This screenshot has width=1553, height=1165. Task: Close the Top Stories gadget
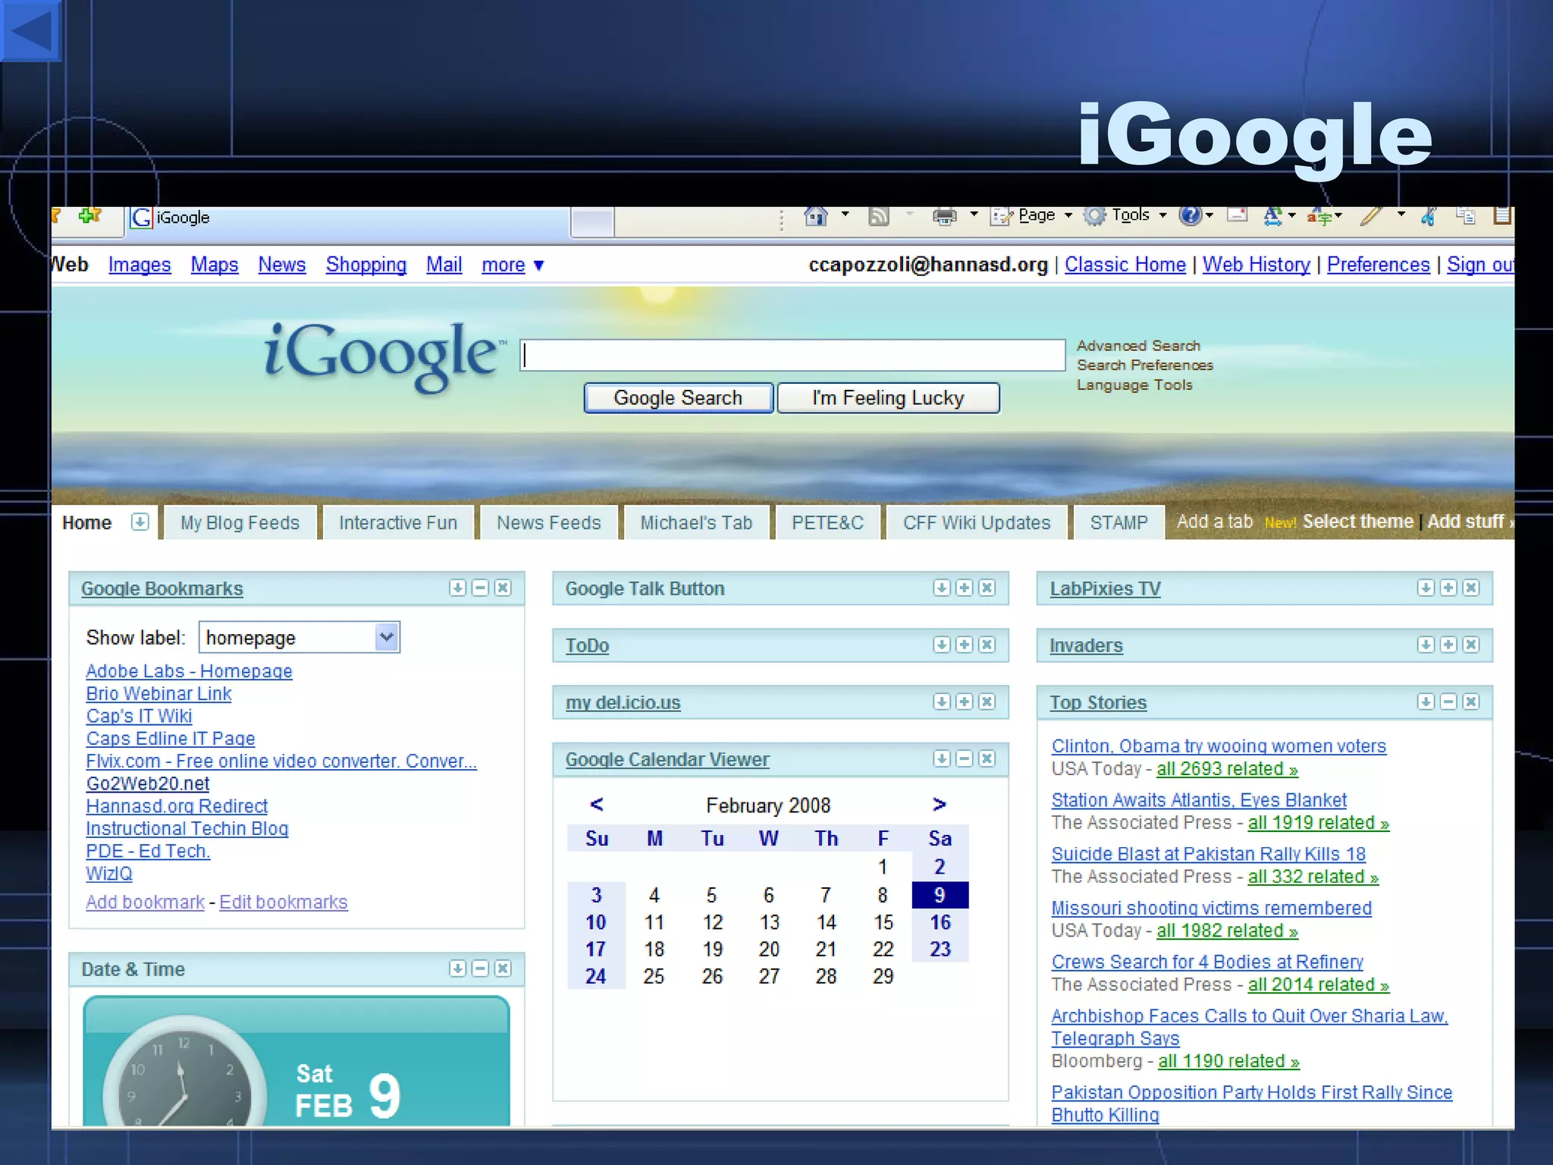coord(1471,702)
